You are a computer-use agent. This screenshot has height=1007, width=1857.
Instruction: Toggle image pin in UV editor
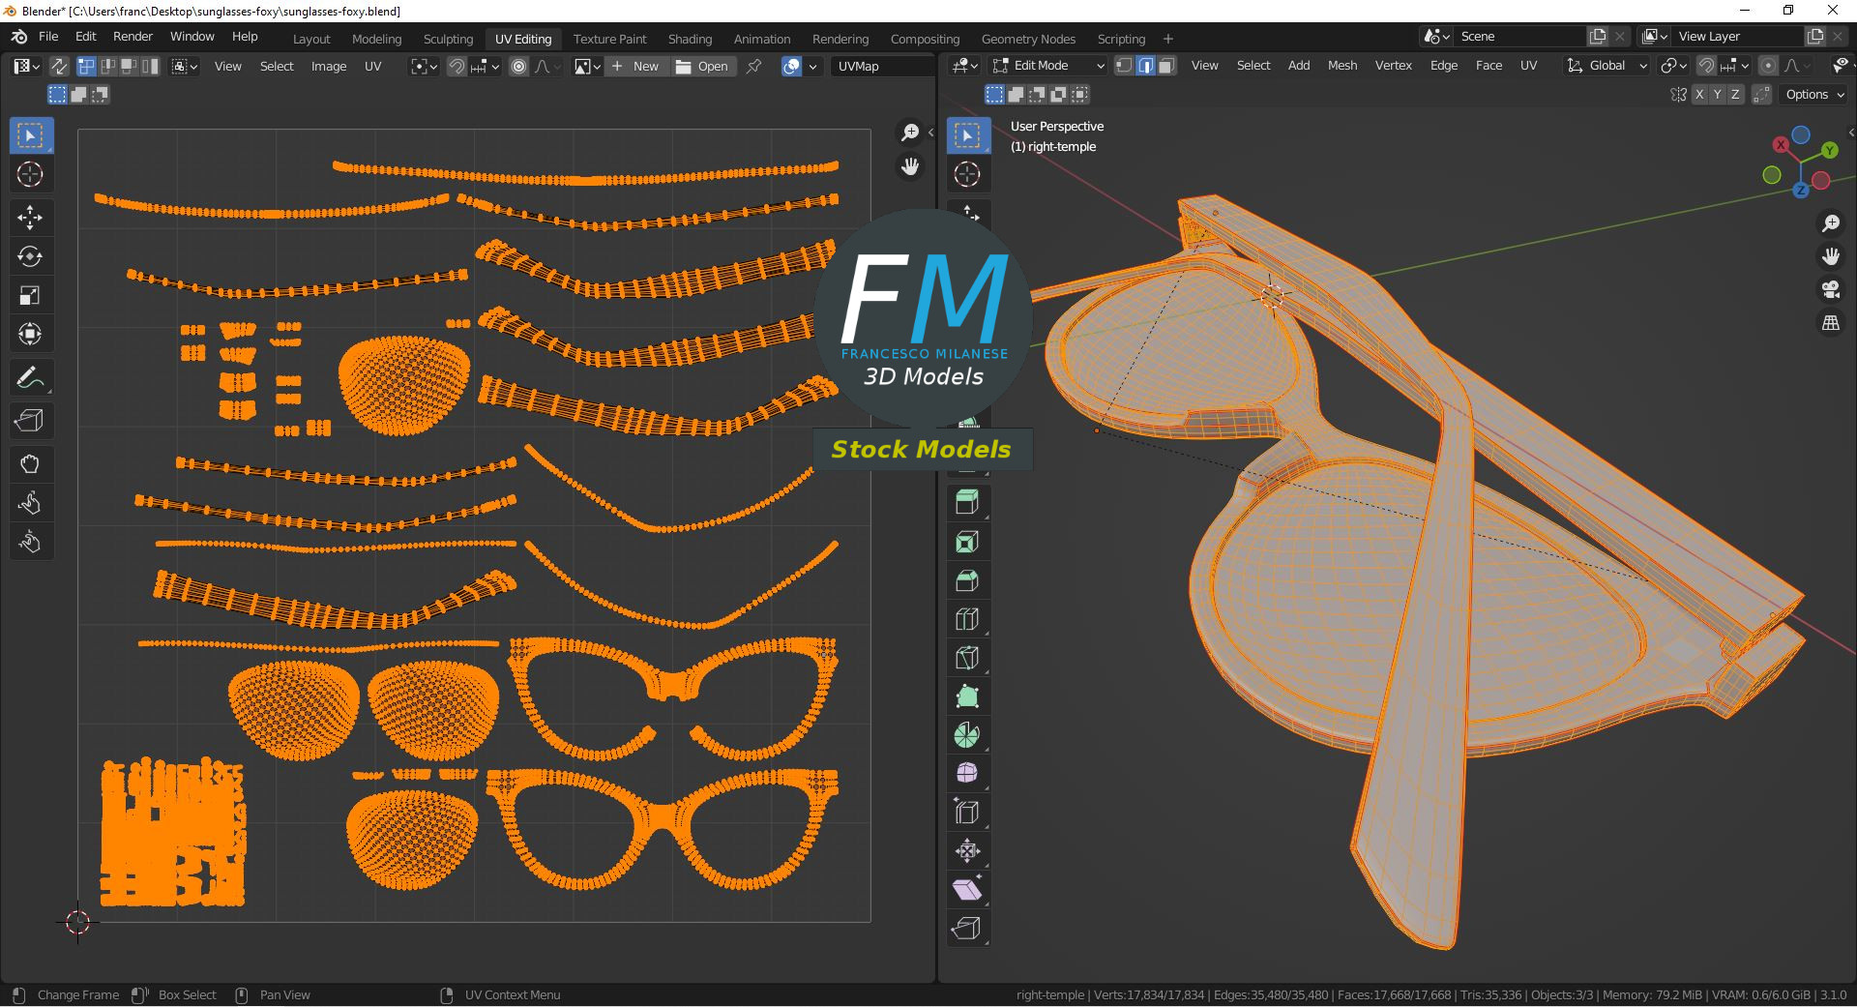point(753,66)
